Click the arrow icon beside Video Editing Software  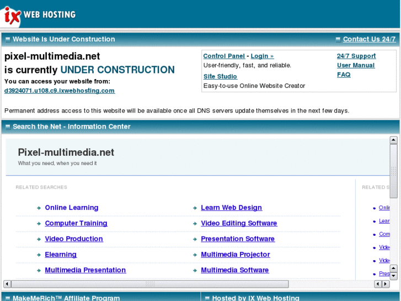195,224
